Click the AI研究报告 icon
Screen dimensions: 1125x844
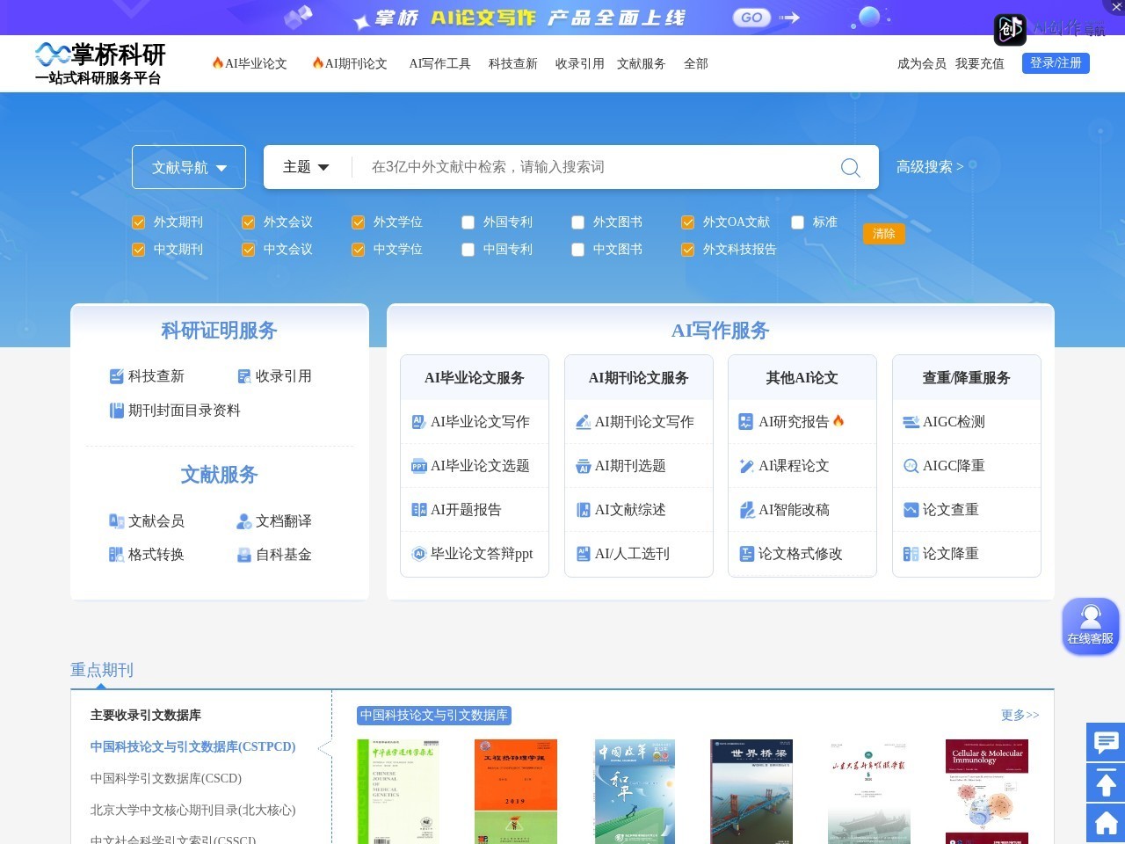tap(746, 422)
